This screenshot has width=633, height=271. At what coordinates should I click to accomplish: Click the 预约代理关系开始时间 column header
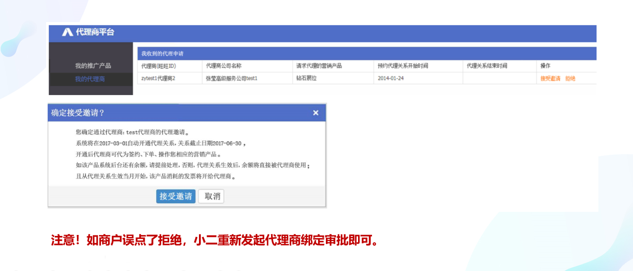[x=418, y=66]
